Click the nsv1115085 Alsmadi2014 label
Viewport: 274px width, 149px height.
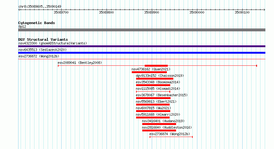pyautogui.click(x=158, y=89)
